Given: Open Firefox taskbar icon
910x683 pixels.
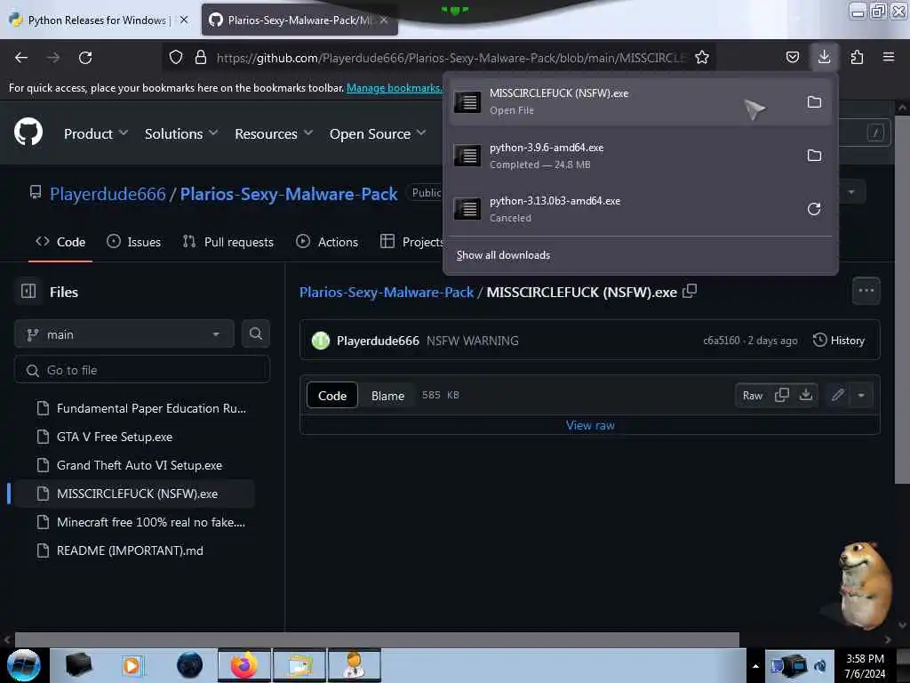Looking at the screenshot, I should coord(244,665).
